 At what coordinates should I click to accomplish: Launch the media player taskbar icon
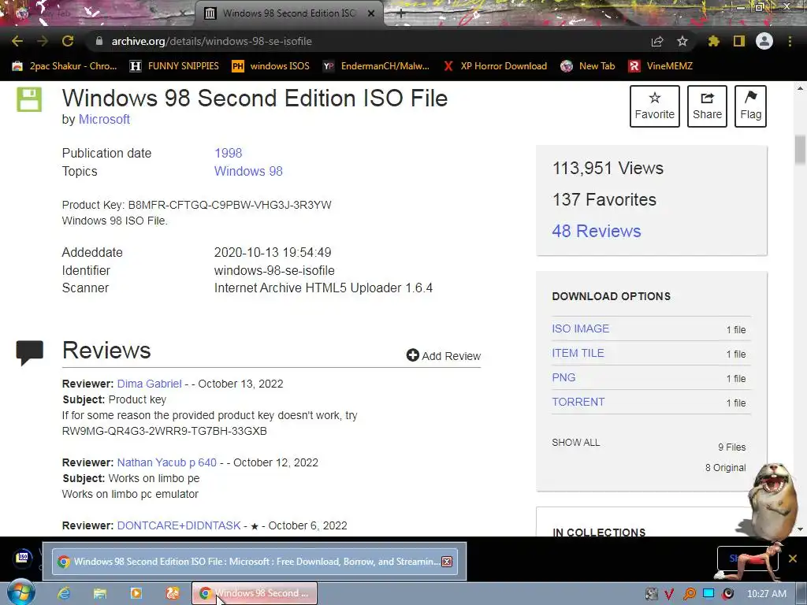pos(136,593)
